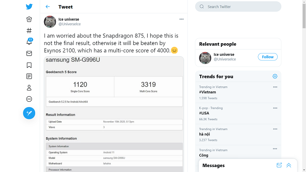The height and width of the screenshot is (172, 306).
Task: Open the Home icon in sidebar
Action: click(x=29, y=19)
